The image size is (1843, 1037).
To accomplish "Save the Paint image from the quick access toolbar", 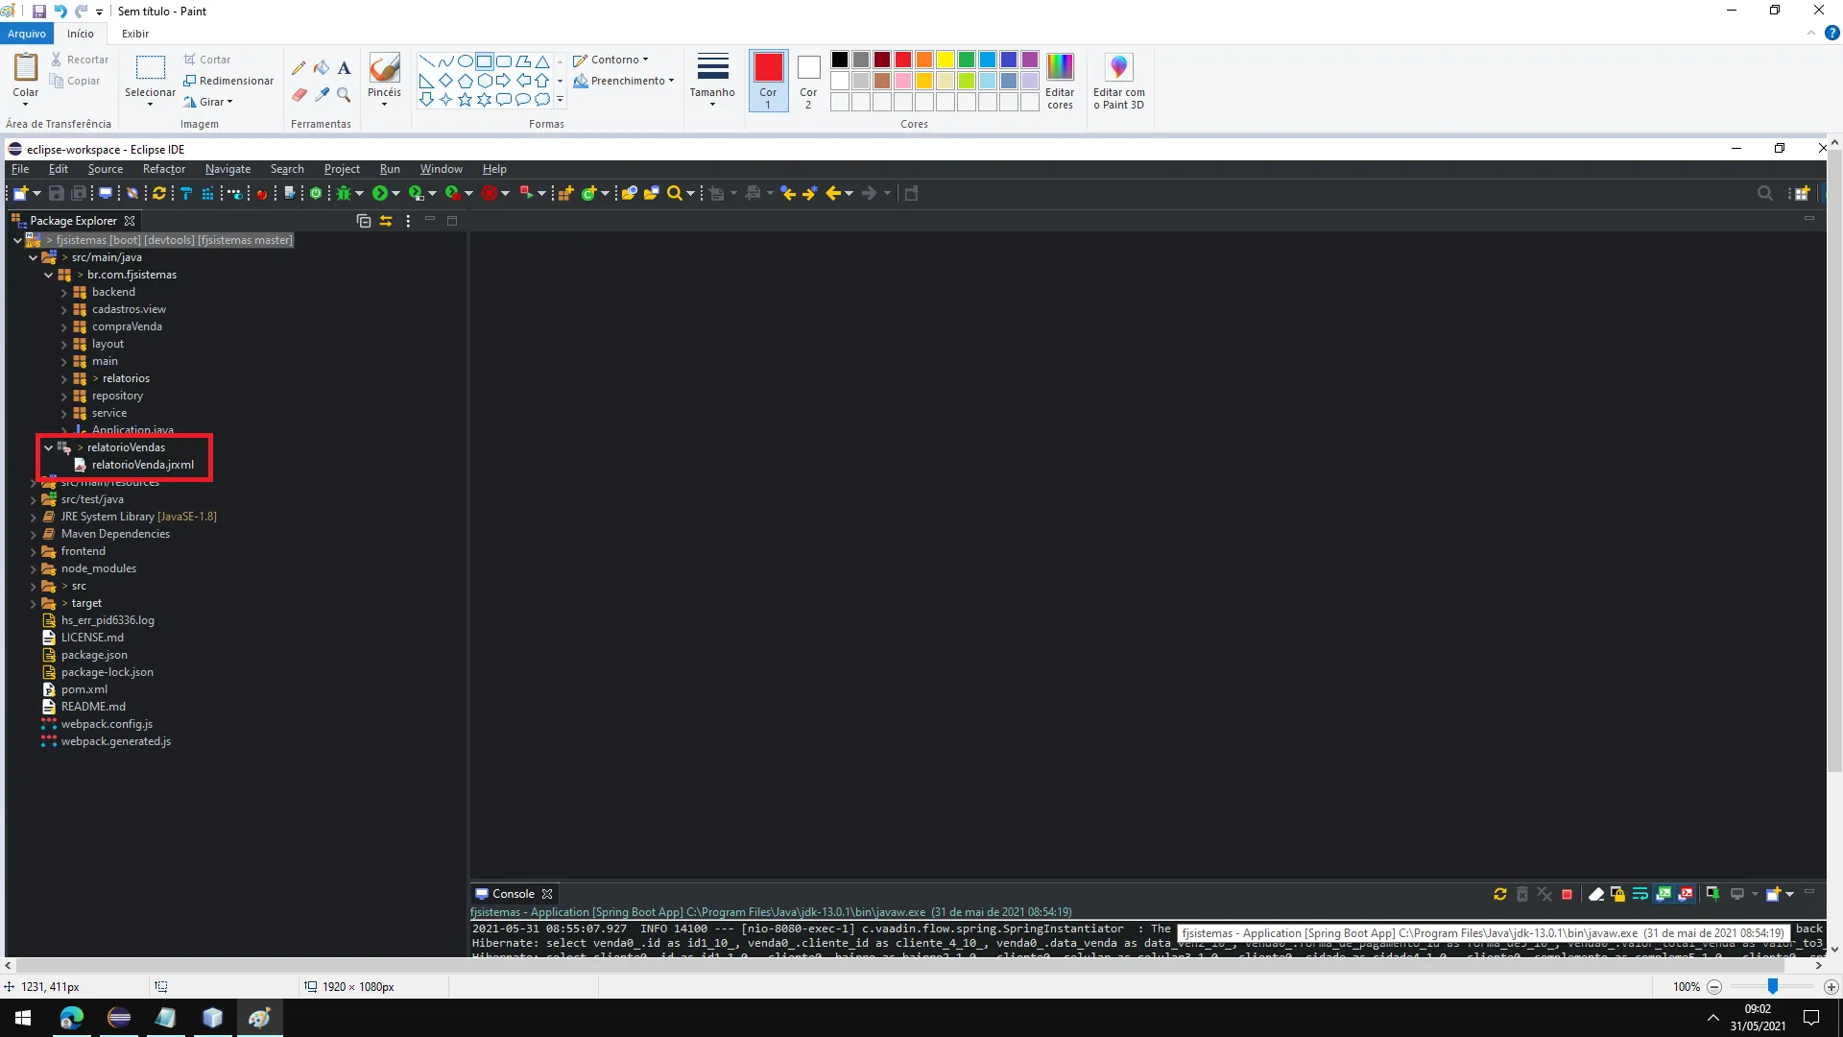I will pos(39,12).
